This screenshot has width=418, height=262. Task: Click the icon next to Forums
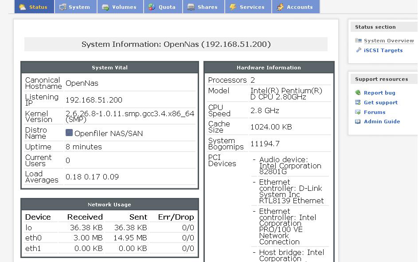tap(358, 112)
